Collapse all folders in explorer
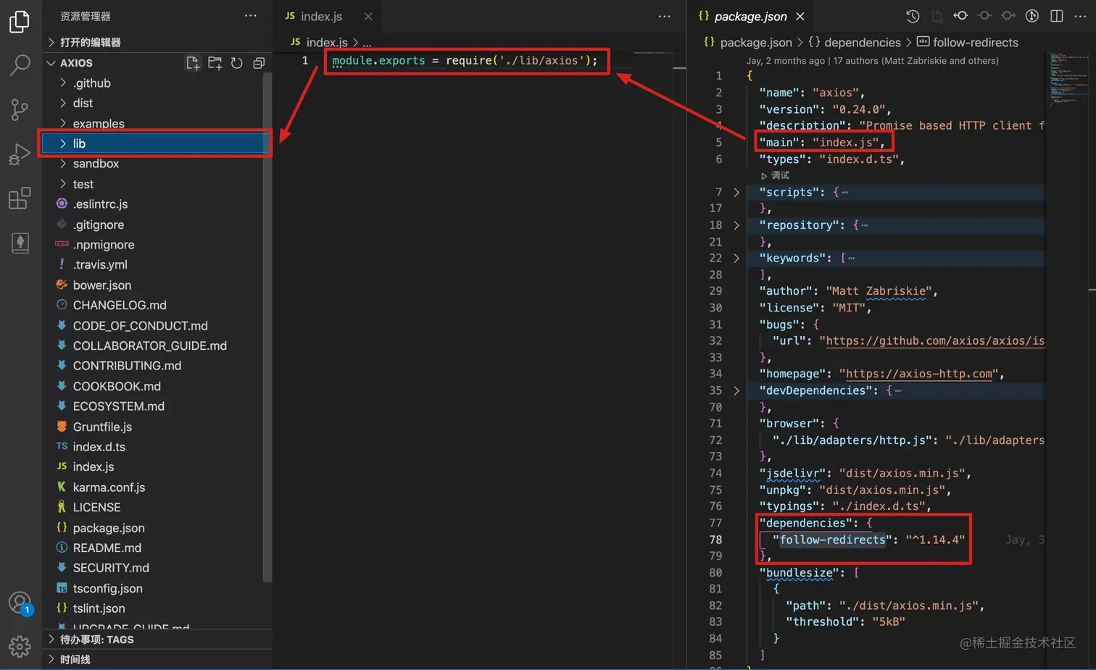Viewport: 1096px width, 670px height. coord(258,63)
